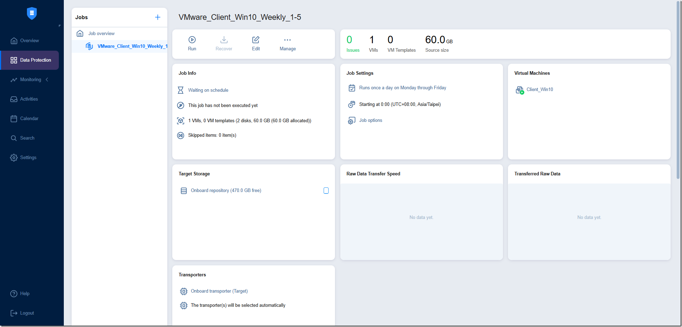Click the VM disks cube icon
682x327 pixels.
180,121
